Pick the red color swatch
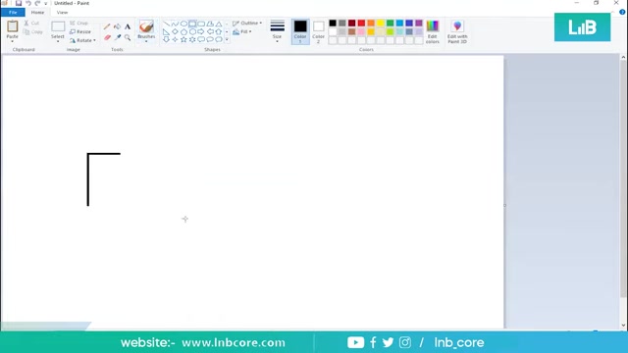The width and height of the screenshot is (628, 353). (361, 24)
